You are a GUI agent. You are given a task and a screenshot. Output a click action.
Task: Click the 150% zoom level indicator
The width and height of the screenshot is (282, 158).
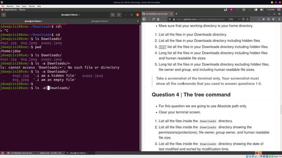(231, 19)
